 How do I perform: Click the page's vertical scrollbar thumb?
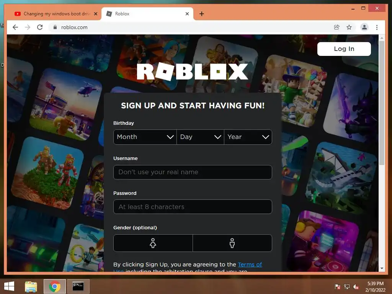point(382,103)
